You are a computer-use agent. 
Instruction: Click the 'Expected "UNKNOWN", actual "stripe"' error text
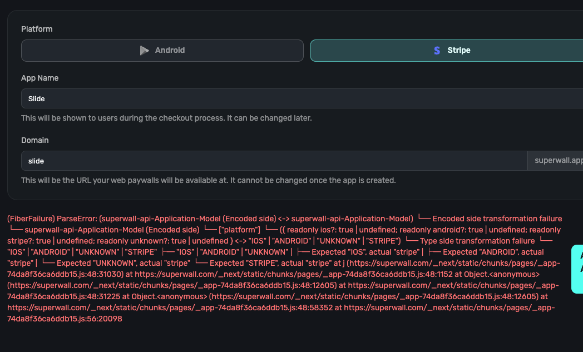(123, 263)
